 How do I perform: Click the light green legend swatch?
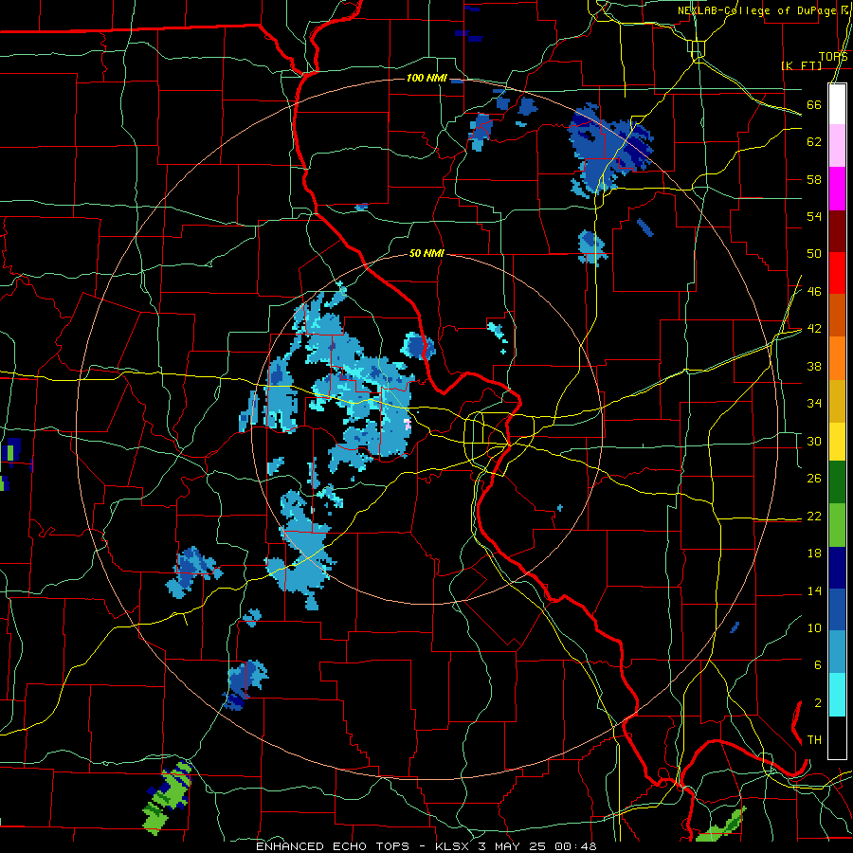[x=837, y=526]
